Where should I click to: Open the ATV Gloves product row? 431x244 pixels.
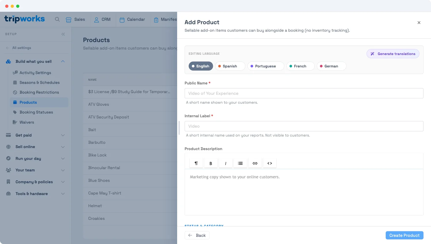coord(130,104)
